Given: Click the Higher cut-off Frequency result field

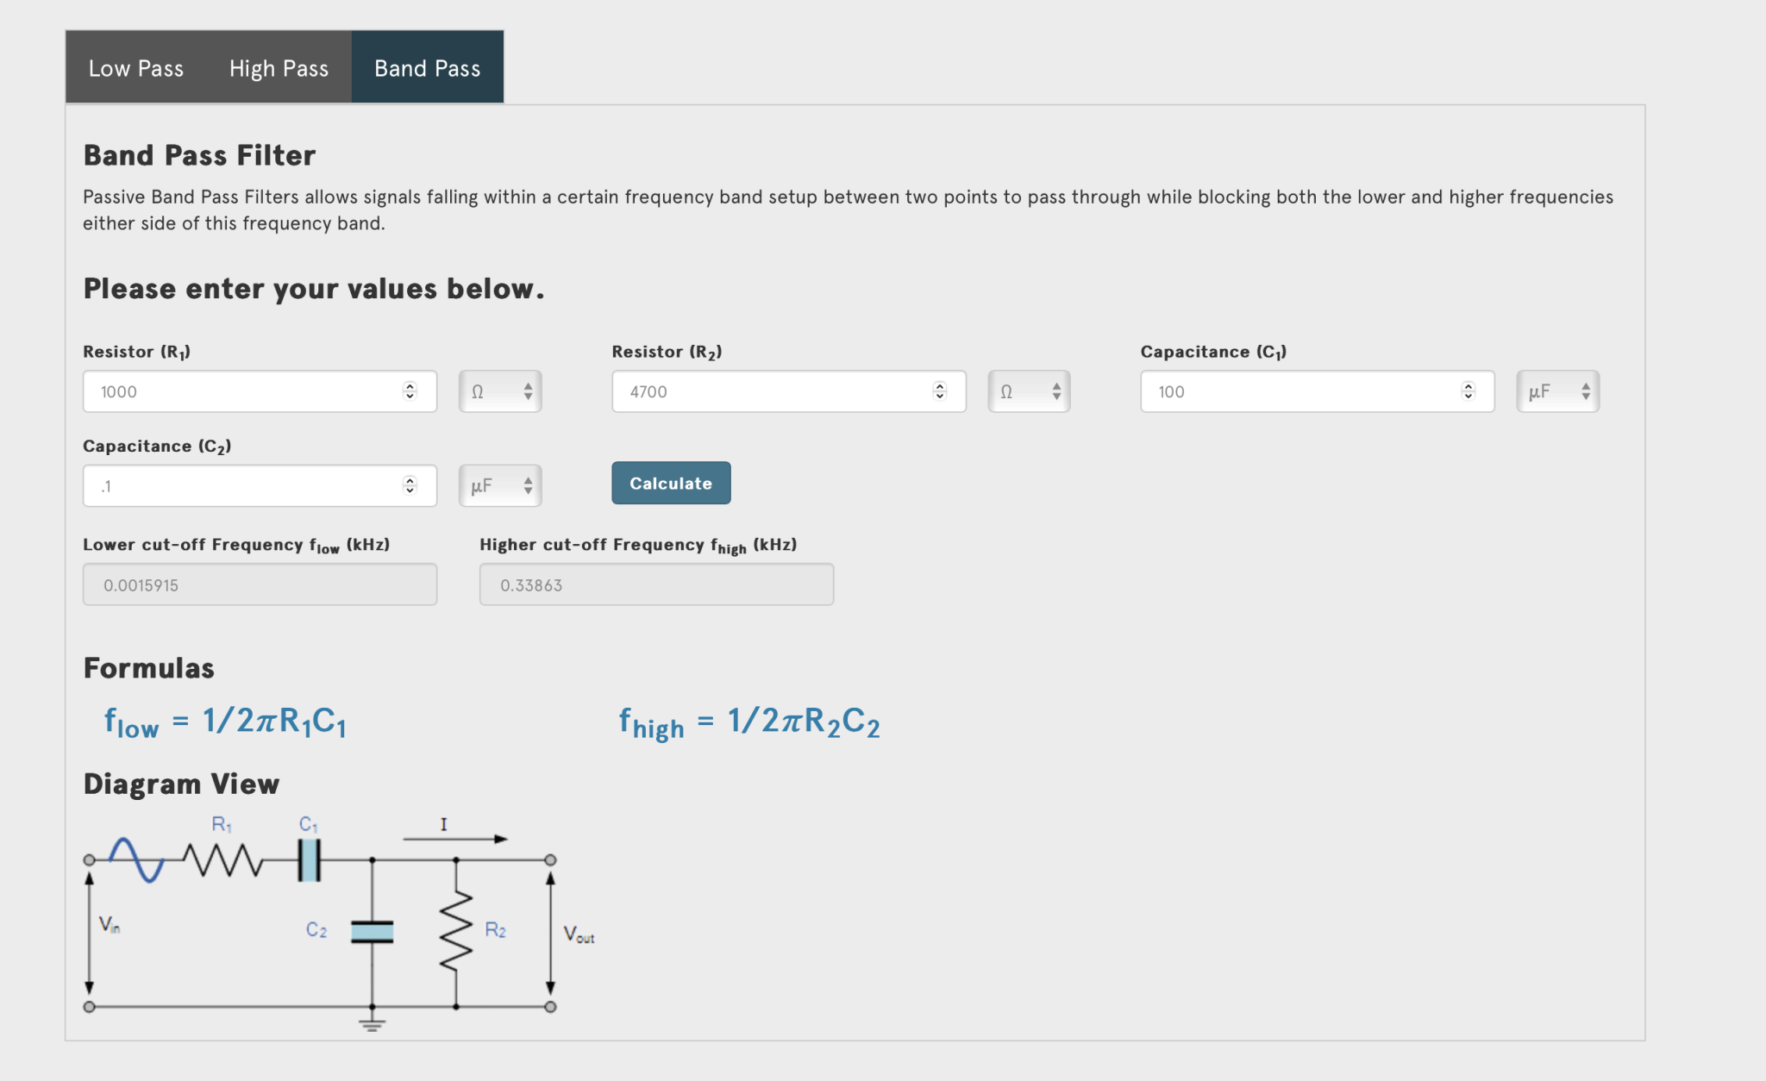Looking at the screenshot, I should click(x=656, y=584).
